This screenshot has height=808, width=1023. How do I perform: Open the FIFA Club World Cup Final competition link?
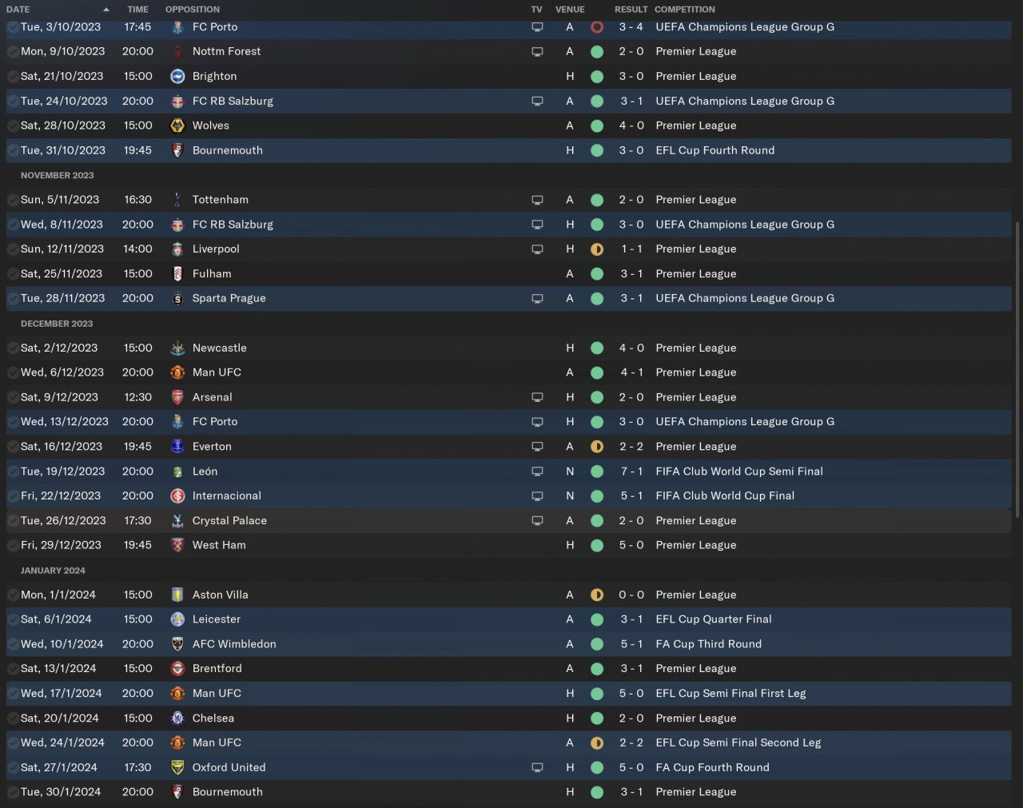tap(724, 496)
